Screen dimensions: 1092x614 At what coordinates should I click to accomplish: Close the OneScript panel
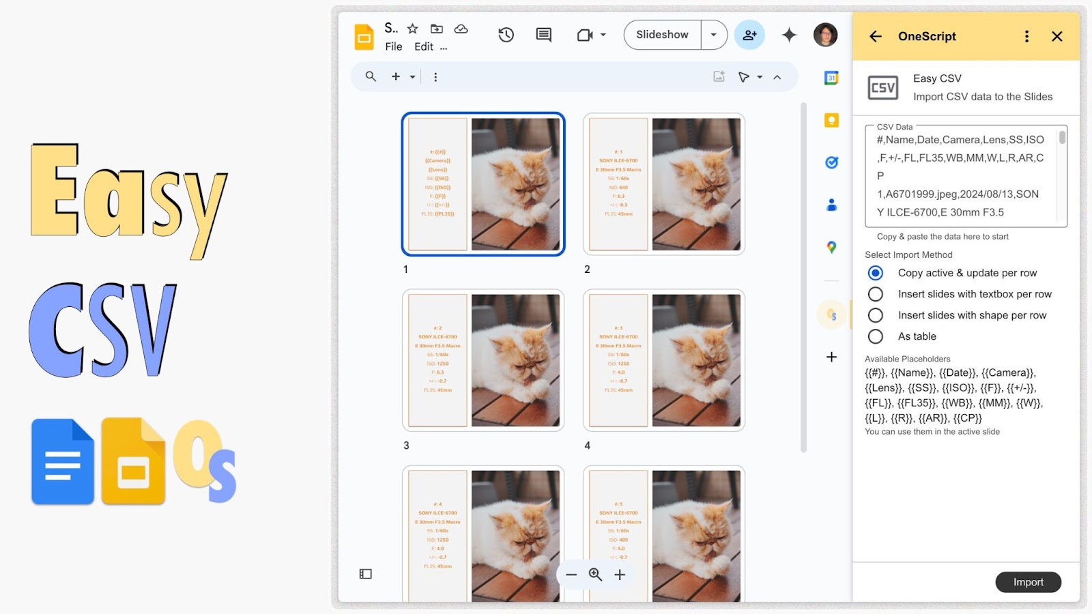[x=1057, y=36]
